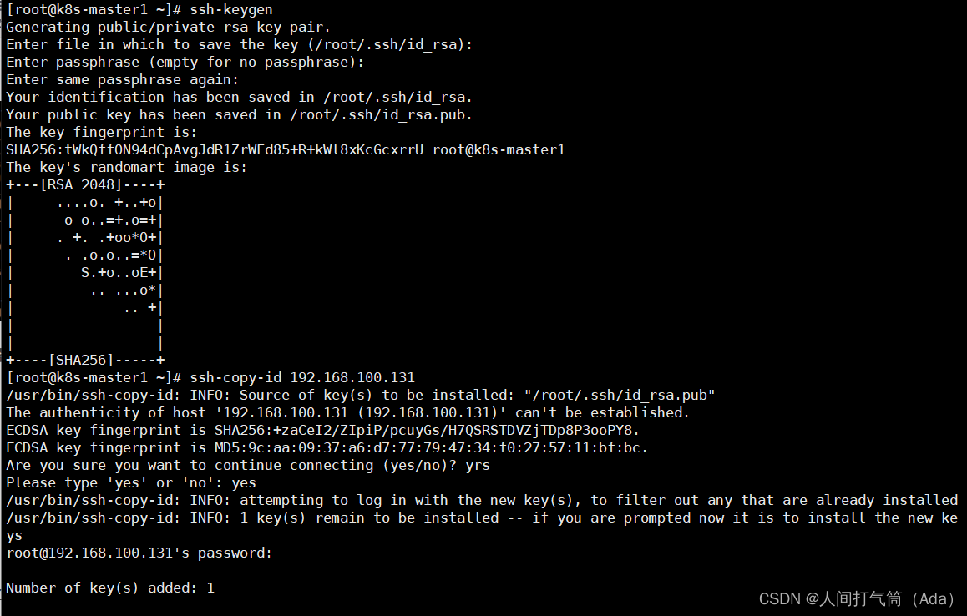Click the "The key's randomart image is" line

point(126,167)
